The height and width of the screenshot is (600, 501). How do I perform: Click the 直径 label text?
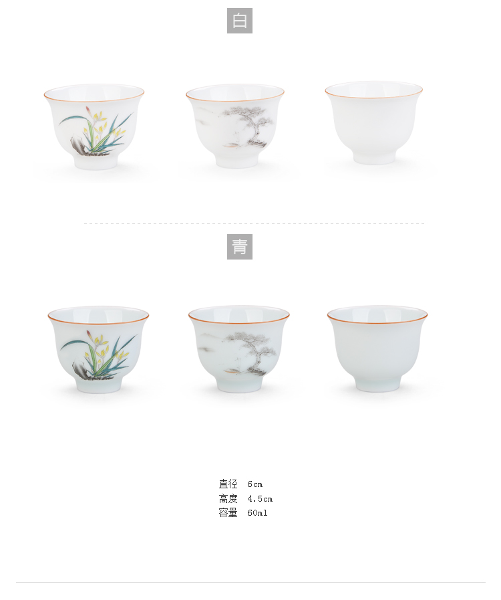[228, 484]
